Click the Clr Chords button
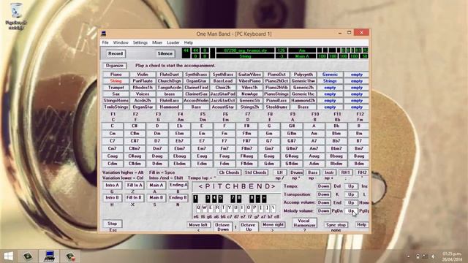 [229, 172]
